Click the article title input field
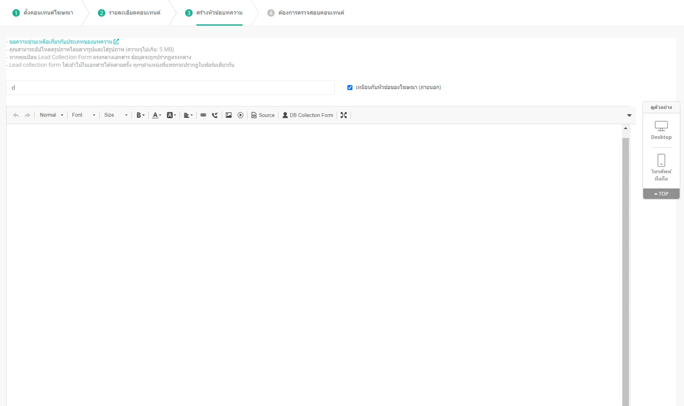This screenshot has height=406, width=684. tap(170, 87)
